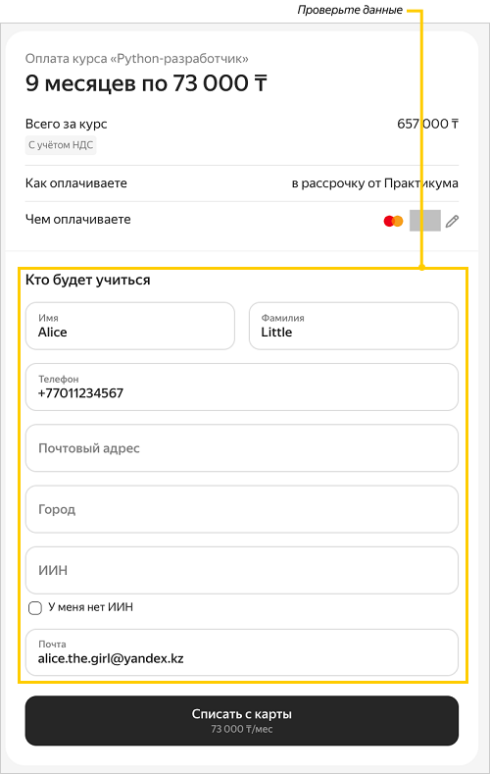
Task: Click the 'Списать с карты' button
Action: click(241, 721)
